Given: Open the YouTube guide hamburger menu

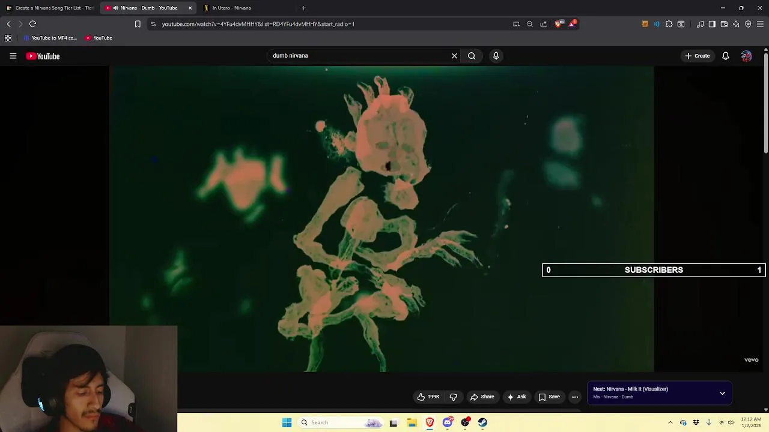Looking at the screenshot, I should click(13, 56).
